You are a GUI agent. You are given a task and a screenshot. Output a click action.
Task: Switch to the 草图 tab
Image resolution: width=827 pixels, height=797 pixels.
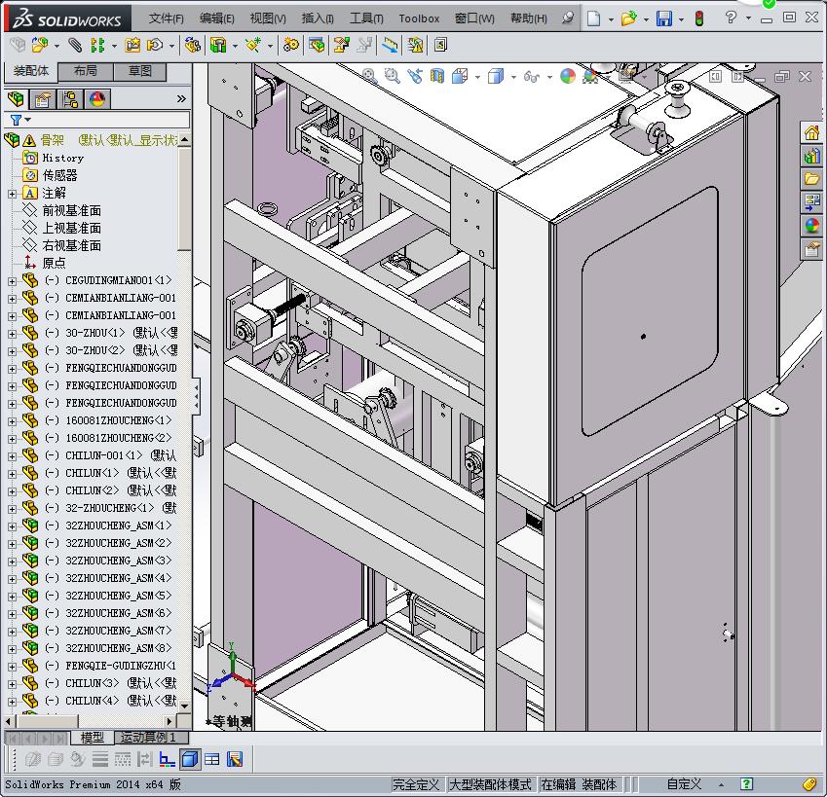tap(139, 71)
